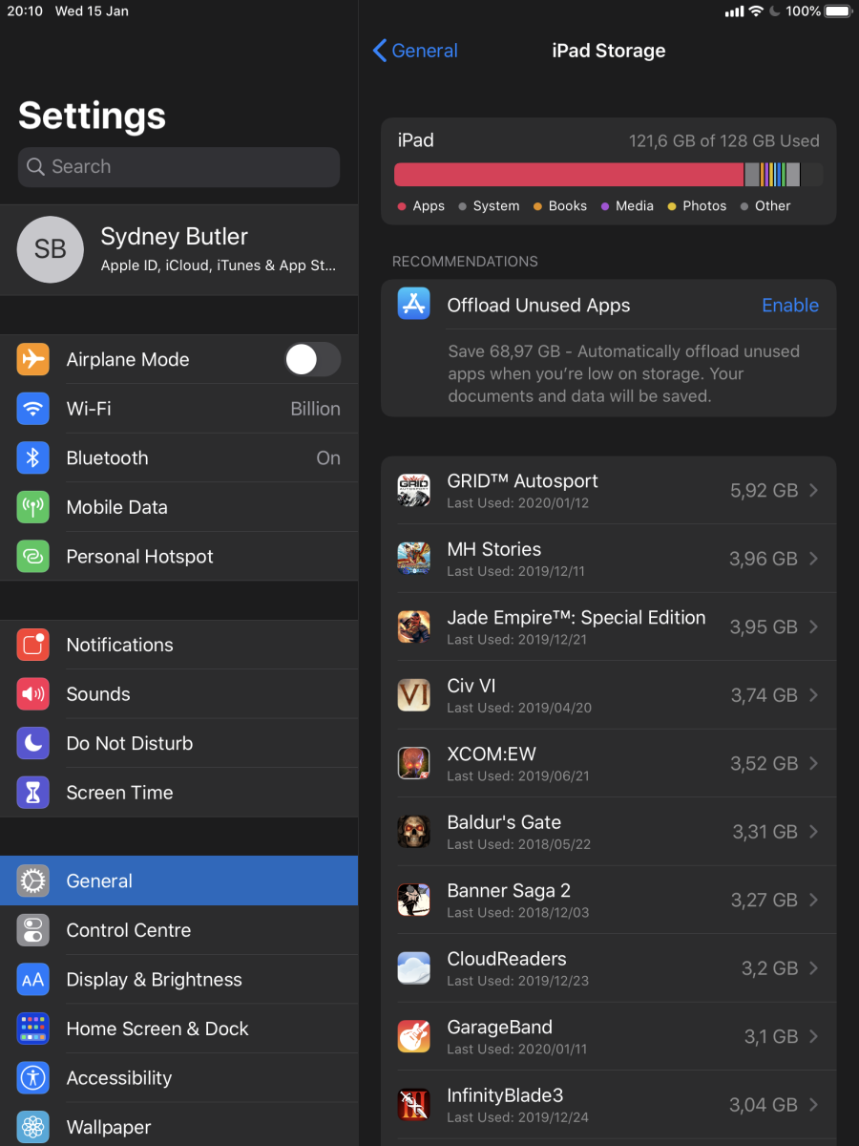
Task: Select Control Centre in the sidebar
Action: tap(178, 930)
